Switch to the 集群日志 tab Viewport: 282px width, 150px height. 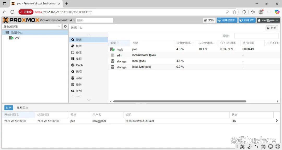(22, 108)
